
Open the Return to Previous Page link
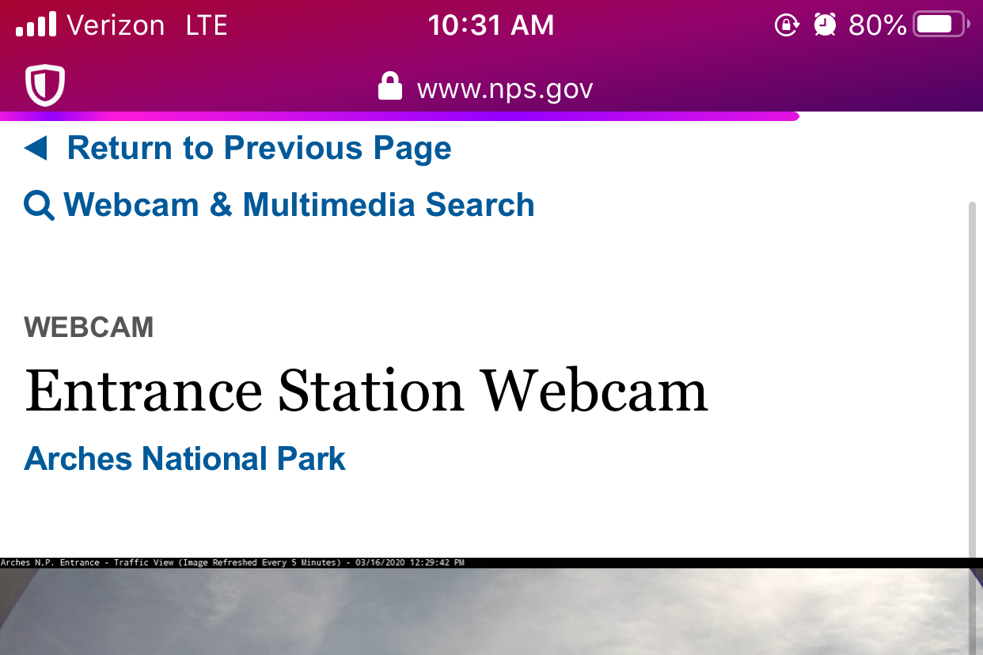click(259, 148)
